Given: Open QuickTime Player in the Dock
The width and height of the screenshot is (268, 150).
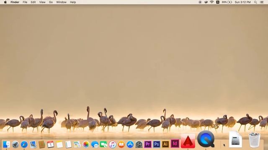Looking at the screenshot, I should click(x=206, y=139).
